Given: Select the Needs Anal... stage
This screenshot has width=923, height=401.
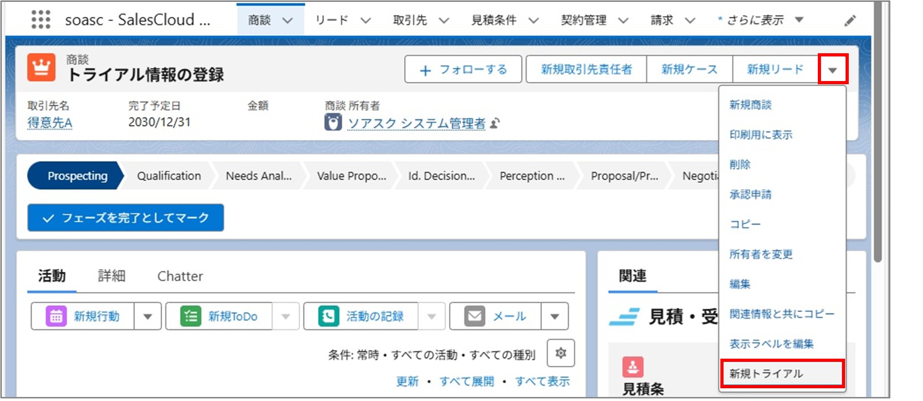Looking at the screenshot, I should (x=259, y=176).
